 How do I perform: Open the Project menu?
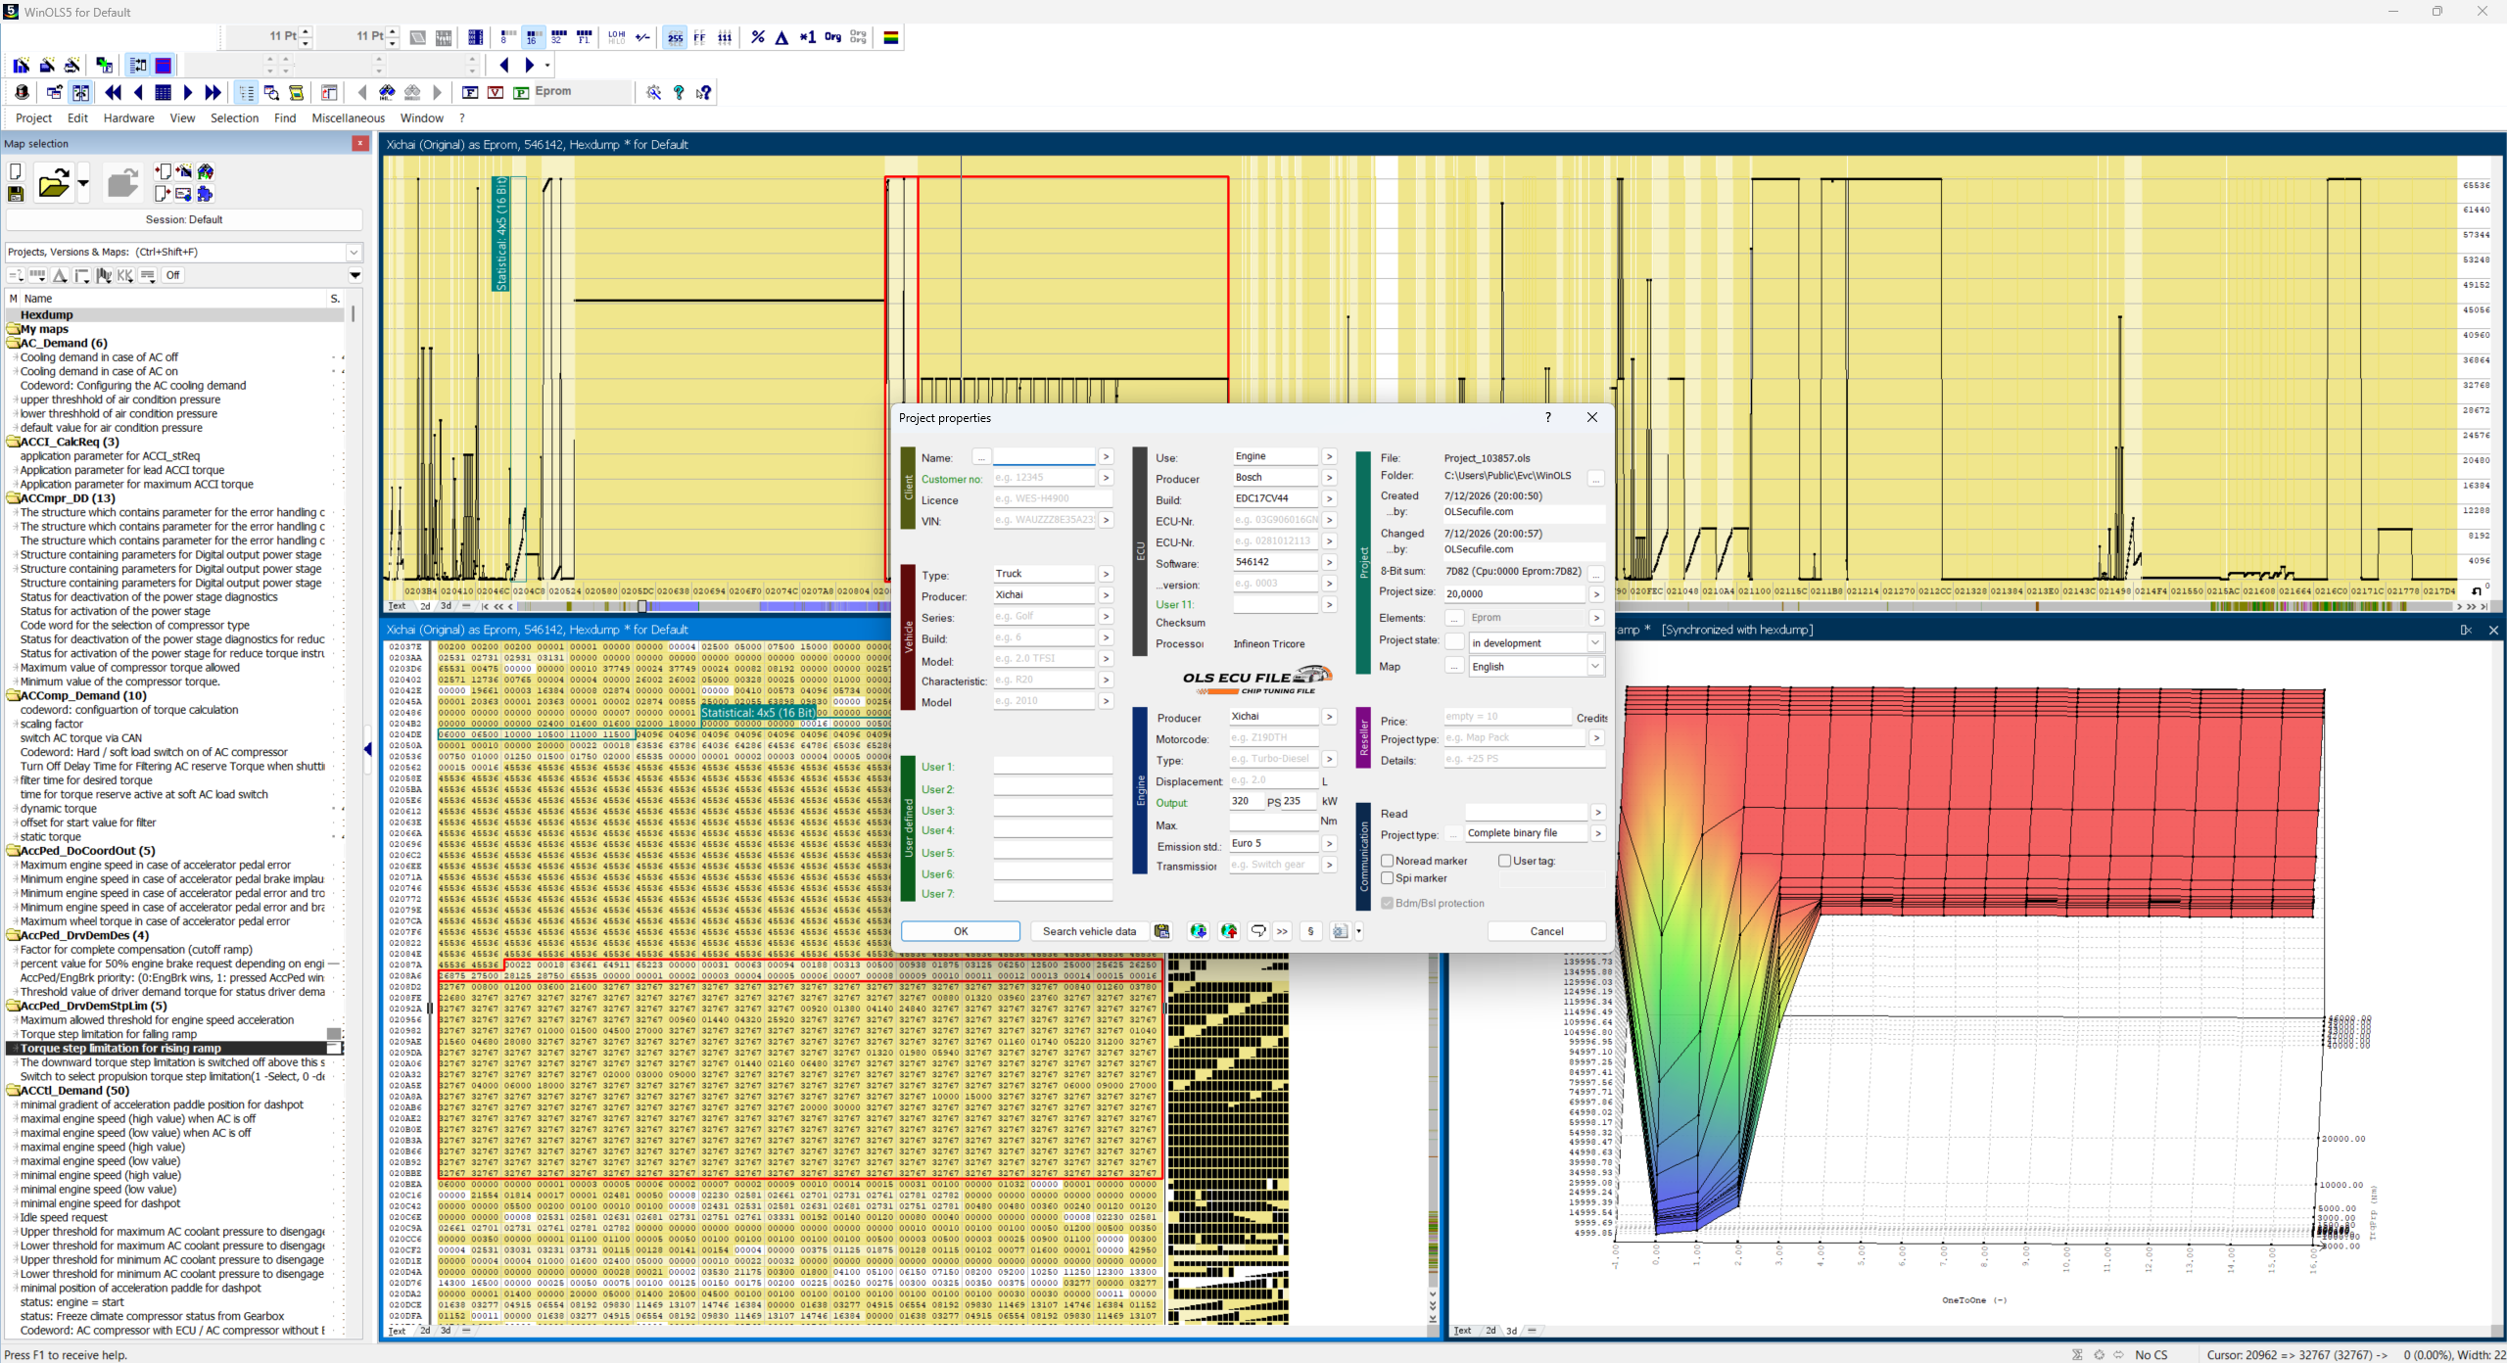33,118
